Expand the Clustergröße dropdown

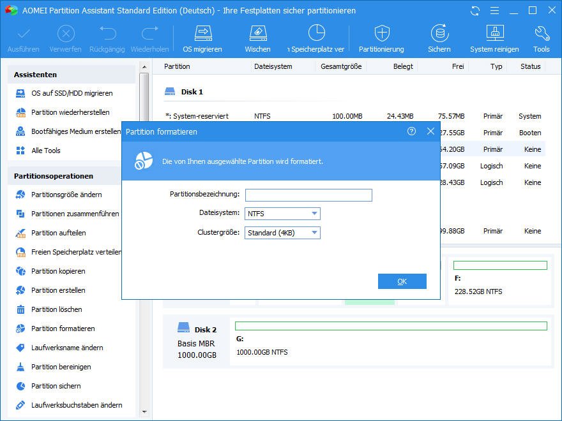[x=282, y=233]
